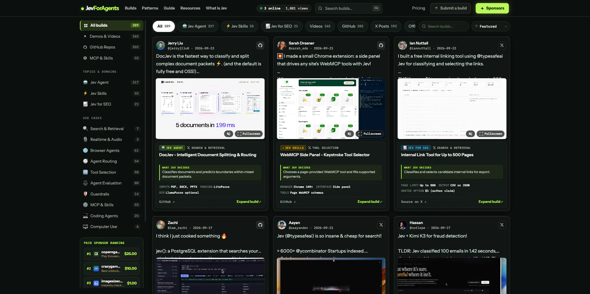The height and width of the screenshot is (294, 590).
Task: Click the monitor icon beside Computer Use
Action: tap(85, 226)
